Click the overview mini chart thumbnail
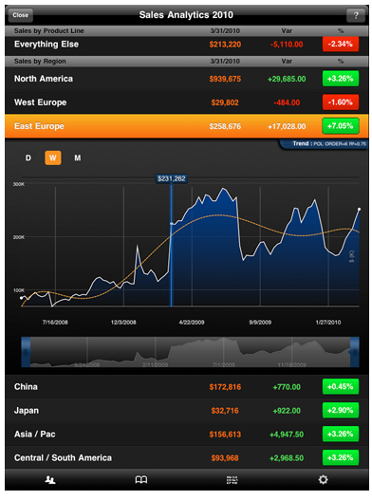 190,352
